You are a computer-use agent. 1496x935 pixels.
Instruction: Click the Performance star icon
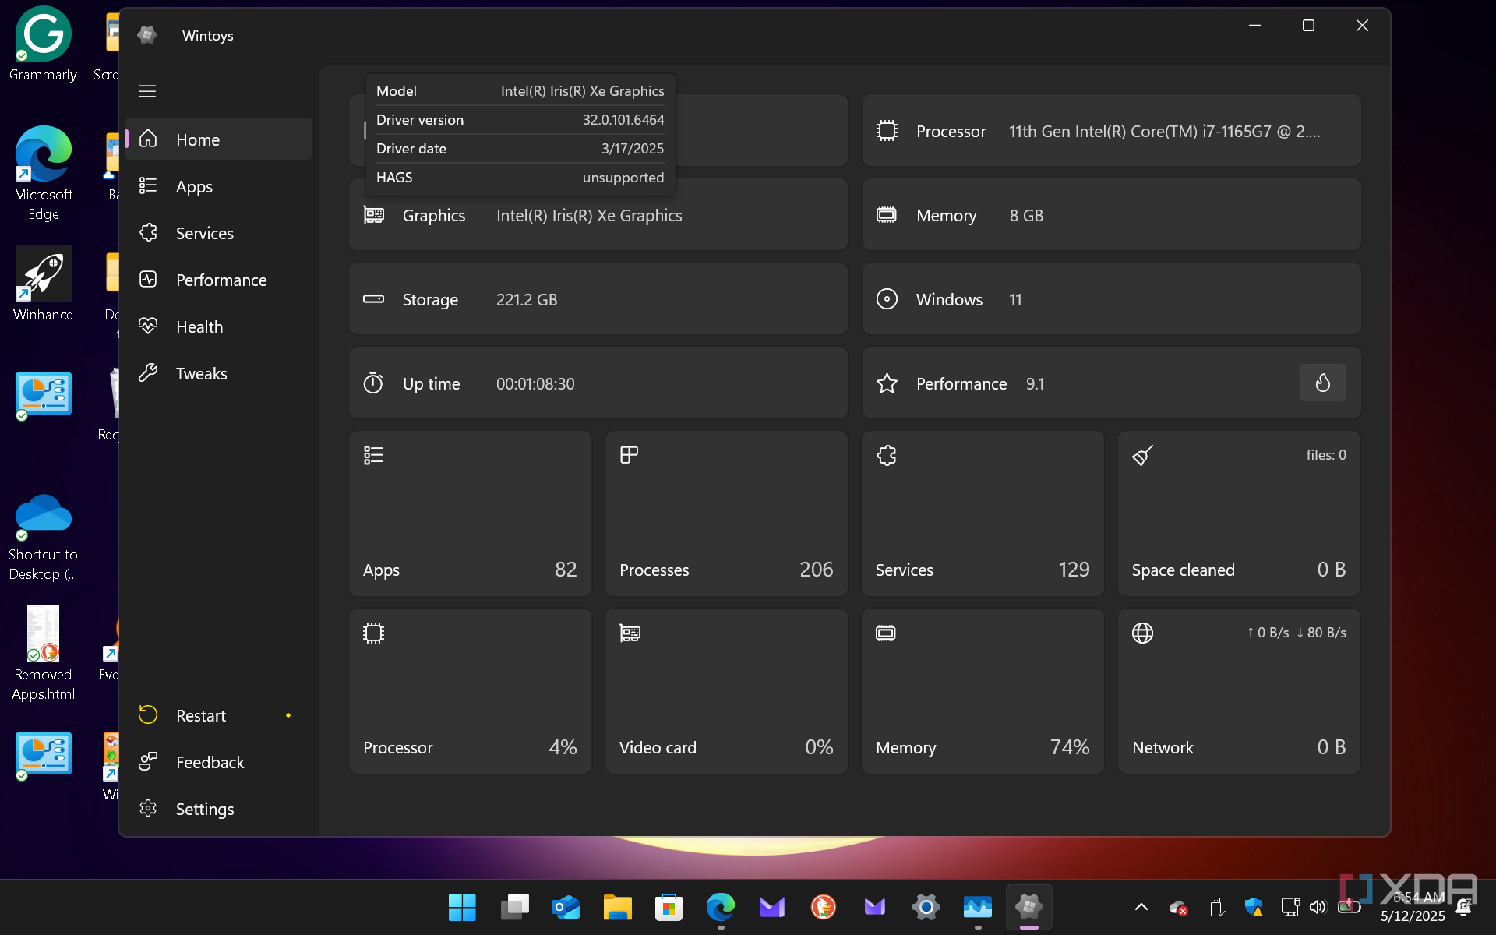click(x=887, y=383)
